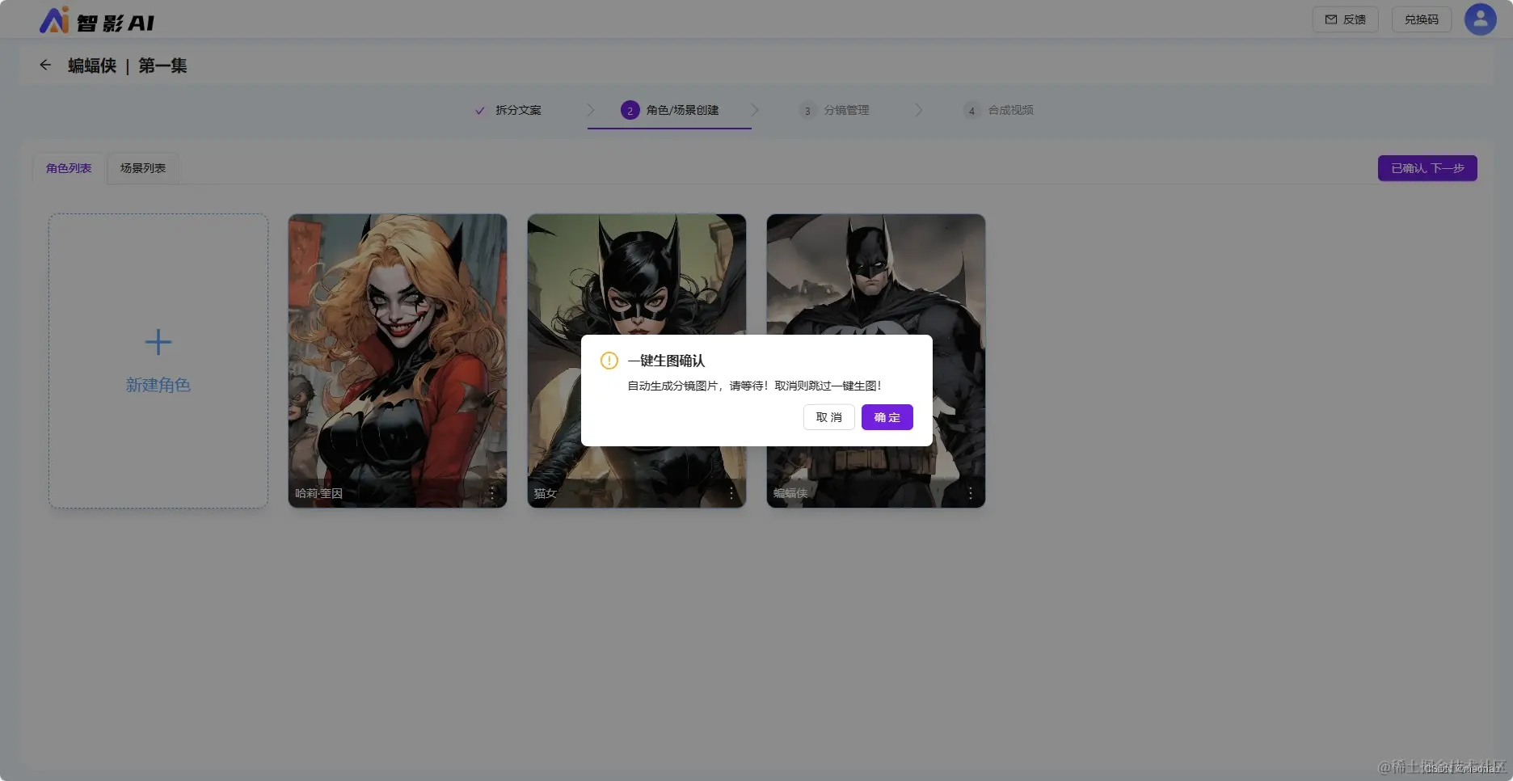
Task: Switch to the 角色列表 tab
Action: (69, 168)
